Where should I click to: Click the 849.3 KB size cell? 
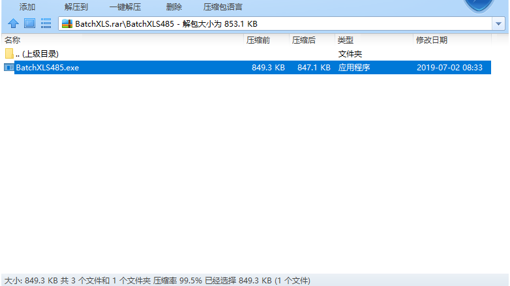click(x=268, y=68)
